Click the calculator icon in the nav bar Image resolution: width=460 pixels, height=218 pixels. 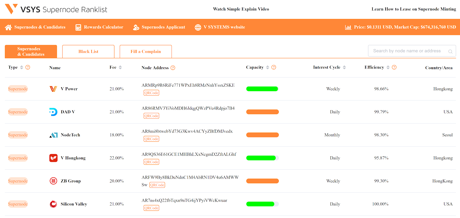(x=78, y=27)
